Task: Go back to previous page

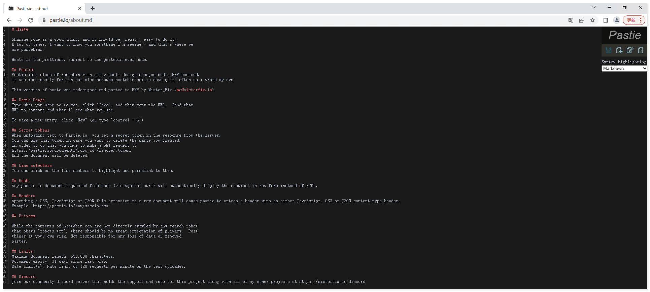Action: (x=9, y=20)
